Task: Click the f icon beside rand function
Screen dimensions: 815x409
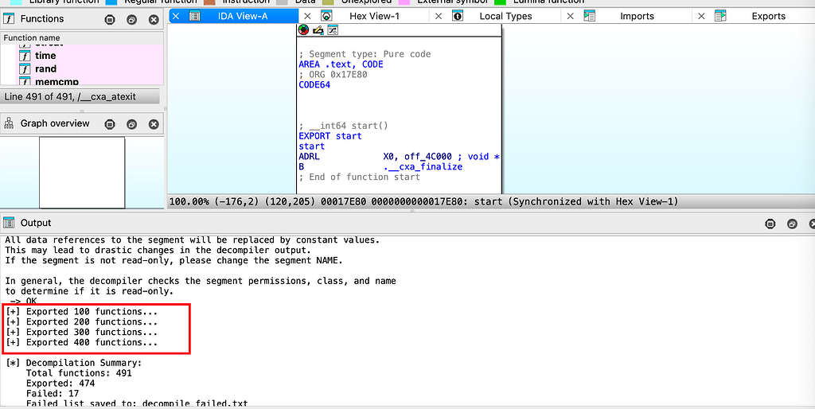Action: pyautogui.click(x=25, y=69)
